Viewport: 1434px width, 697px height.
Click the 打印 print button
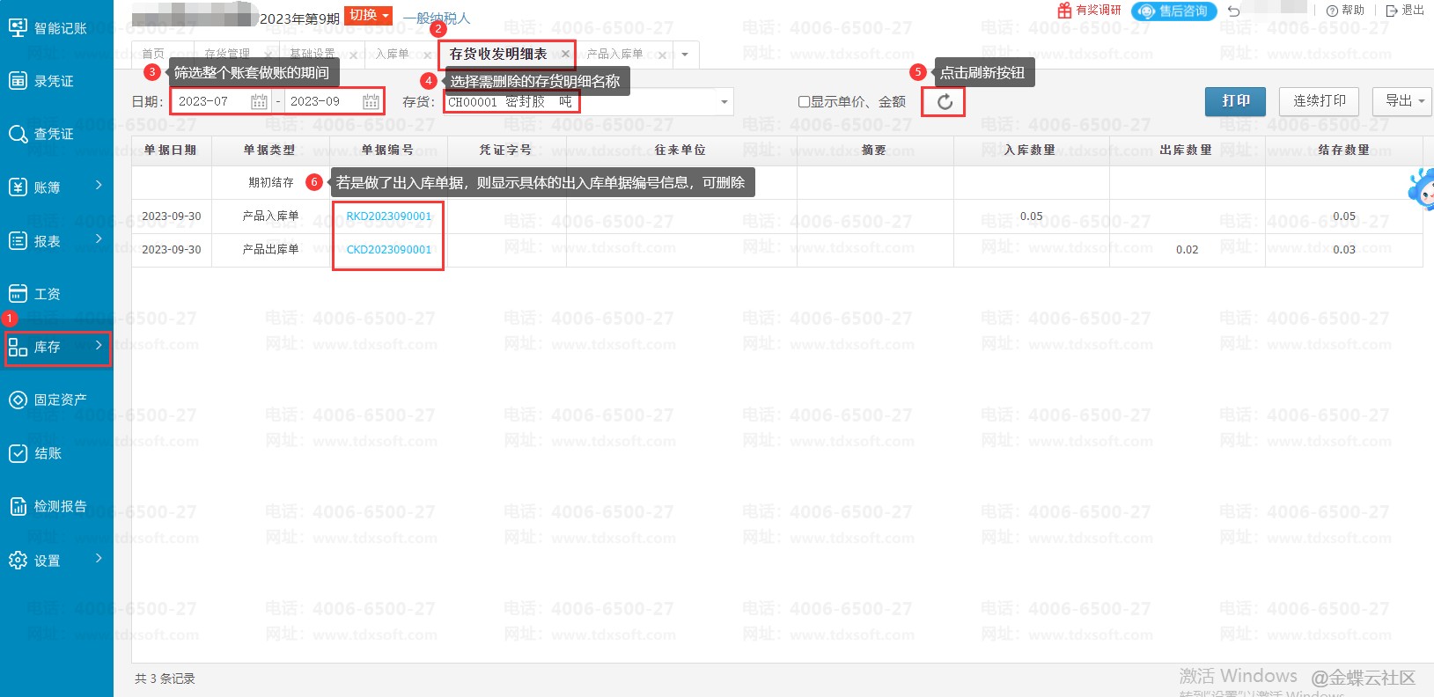tap(1235, 101)
